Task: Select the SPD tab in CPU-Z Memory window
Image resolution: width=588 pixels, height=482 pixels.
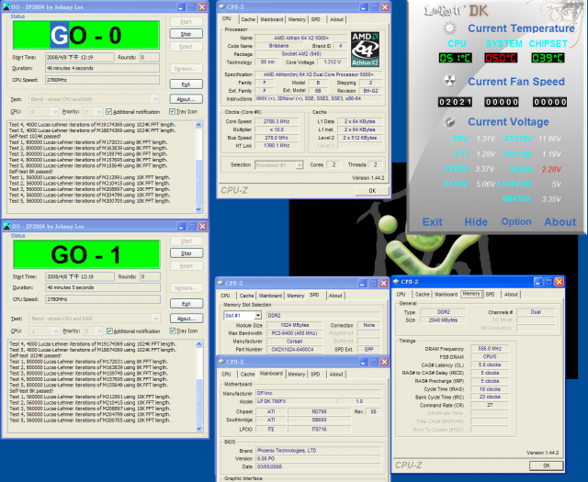Action: (490, 294)
